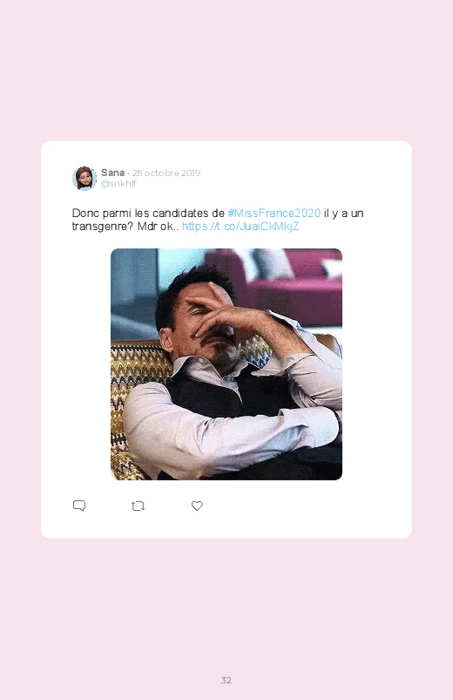Open the facepalm GIF image
This screenshot has width=453, height=700.
(x=226, y=364)
